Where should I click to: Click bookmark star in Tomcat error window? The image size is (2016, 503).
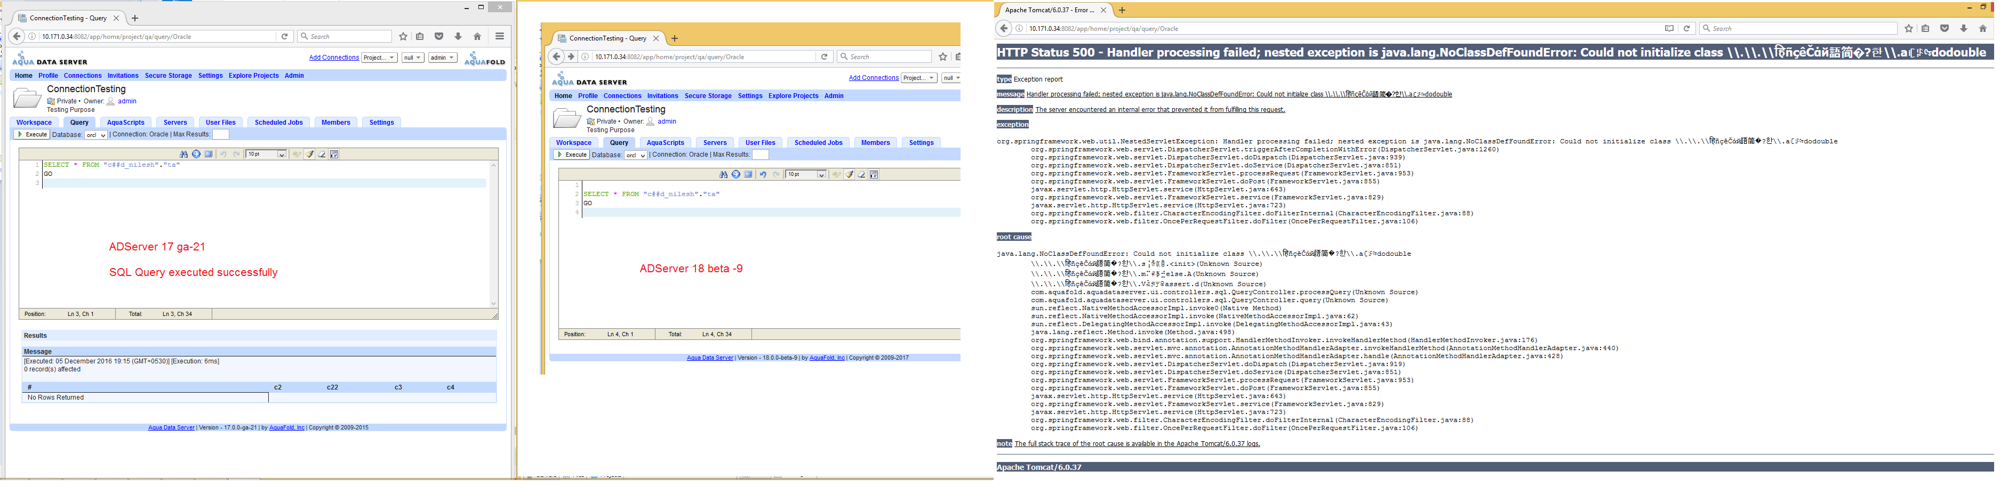(x=1909, y=28)
